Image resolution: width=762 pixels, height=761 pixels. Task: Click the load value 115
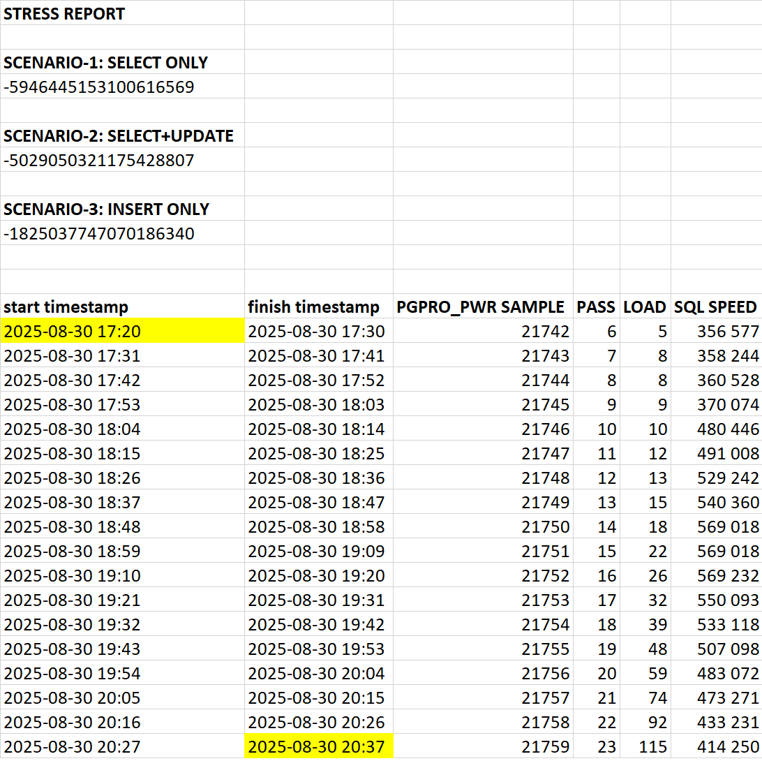645,746
